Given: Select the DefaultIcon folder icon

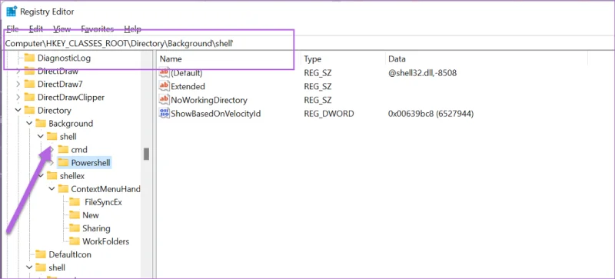Looking at the screenshot, I should [41, 254].
